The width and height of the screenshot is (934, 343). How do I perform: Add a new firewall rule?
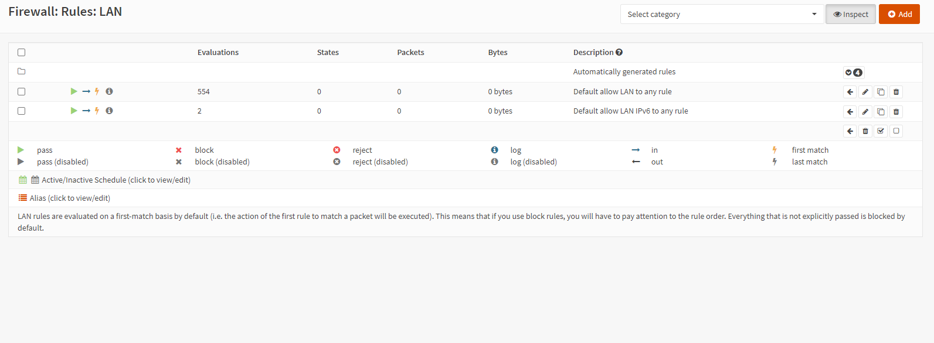point(899,14)
